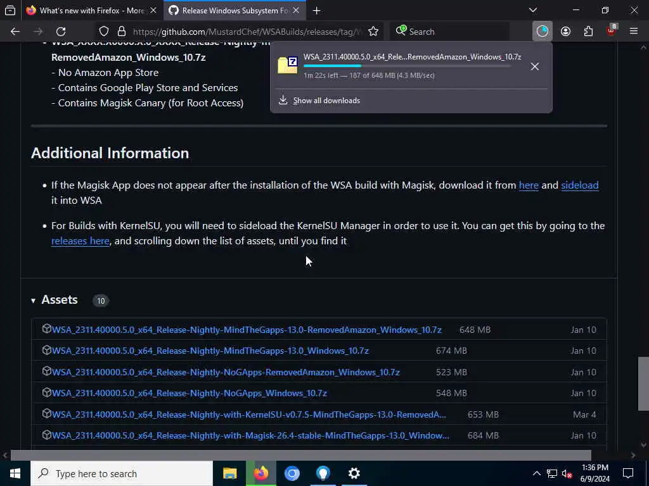The image size is (649, 486).
Task: Close the What's new with Firefox tab
Action: coord(153,10)
